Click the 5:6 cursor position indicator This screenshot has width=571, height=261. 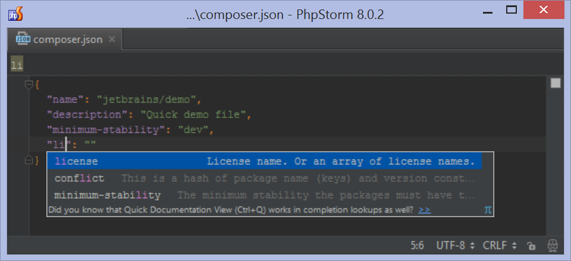[x=417, y=246]
